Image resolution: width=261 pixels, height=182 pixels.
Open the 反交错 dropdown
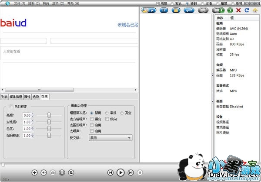point(110,138)
